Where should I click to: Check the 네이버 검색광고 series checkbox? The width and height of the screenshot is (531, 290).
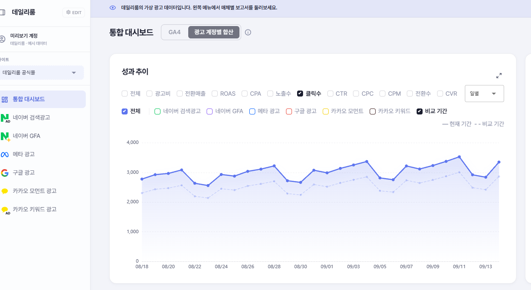click(x=157, y=111)
